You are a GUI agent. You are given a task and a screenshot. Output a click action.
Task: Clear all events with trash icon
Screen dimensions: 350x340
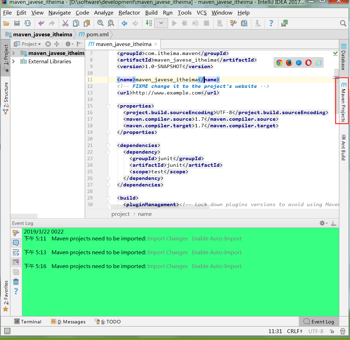click(16, 282)
